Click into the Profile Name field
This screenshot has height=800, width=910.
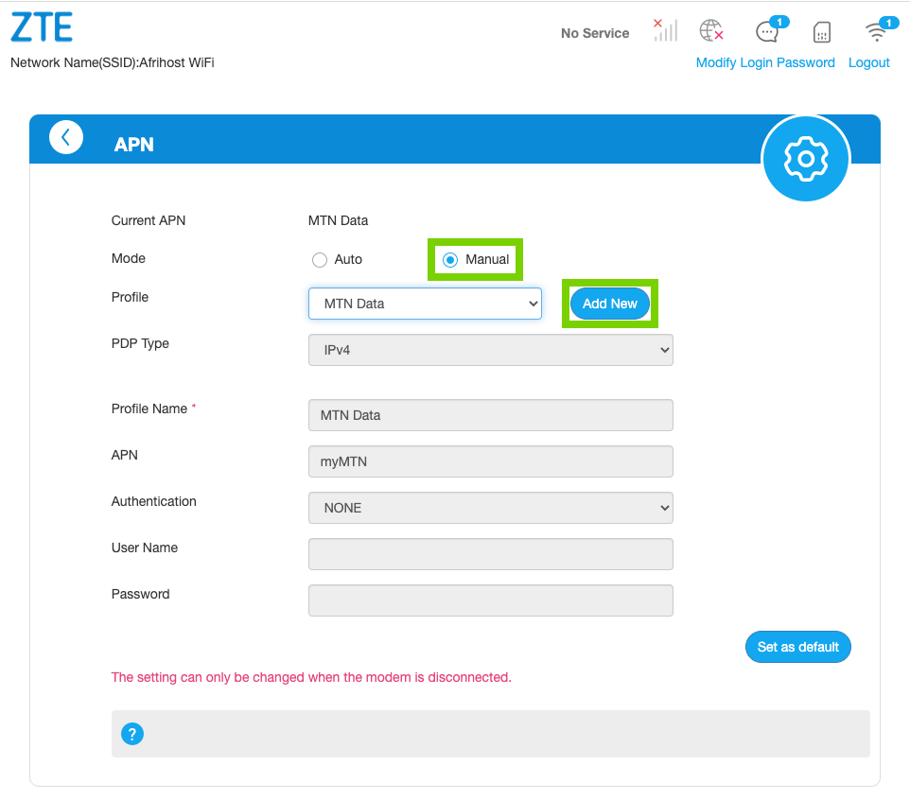490,415
